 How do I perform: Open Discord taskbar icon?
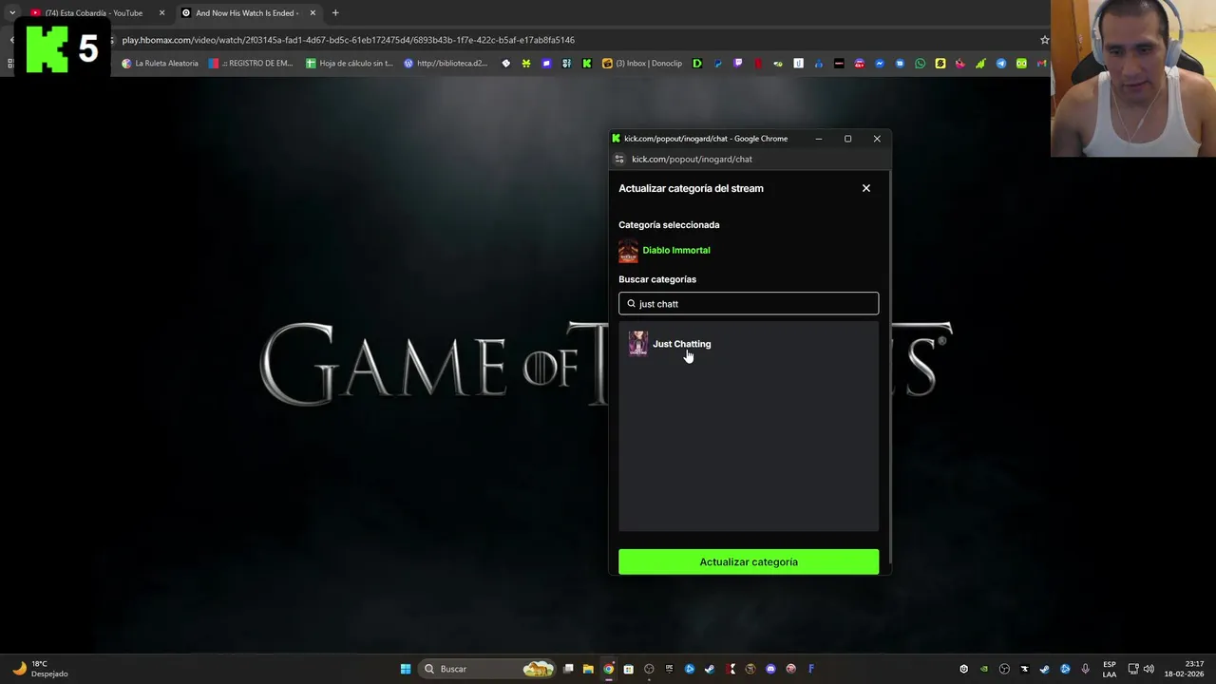point(770,669)
